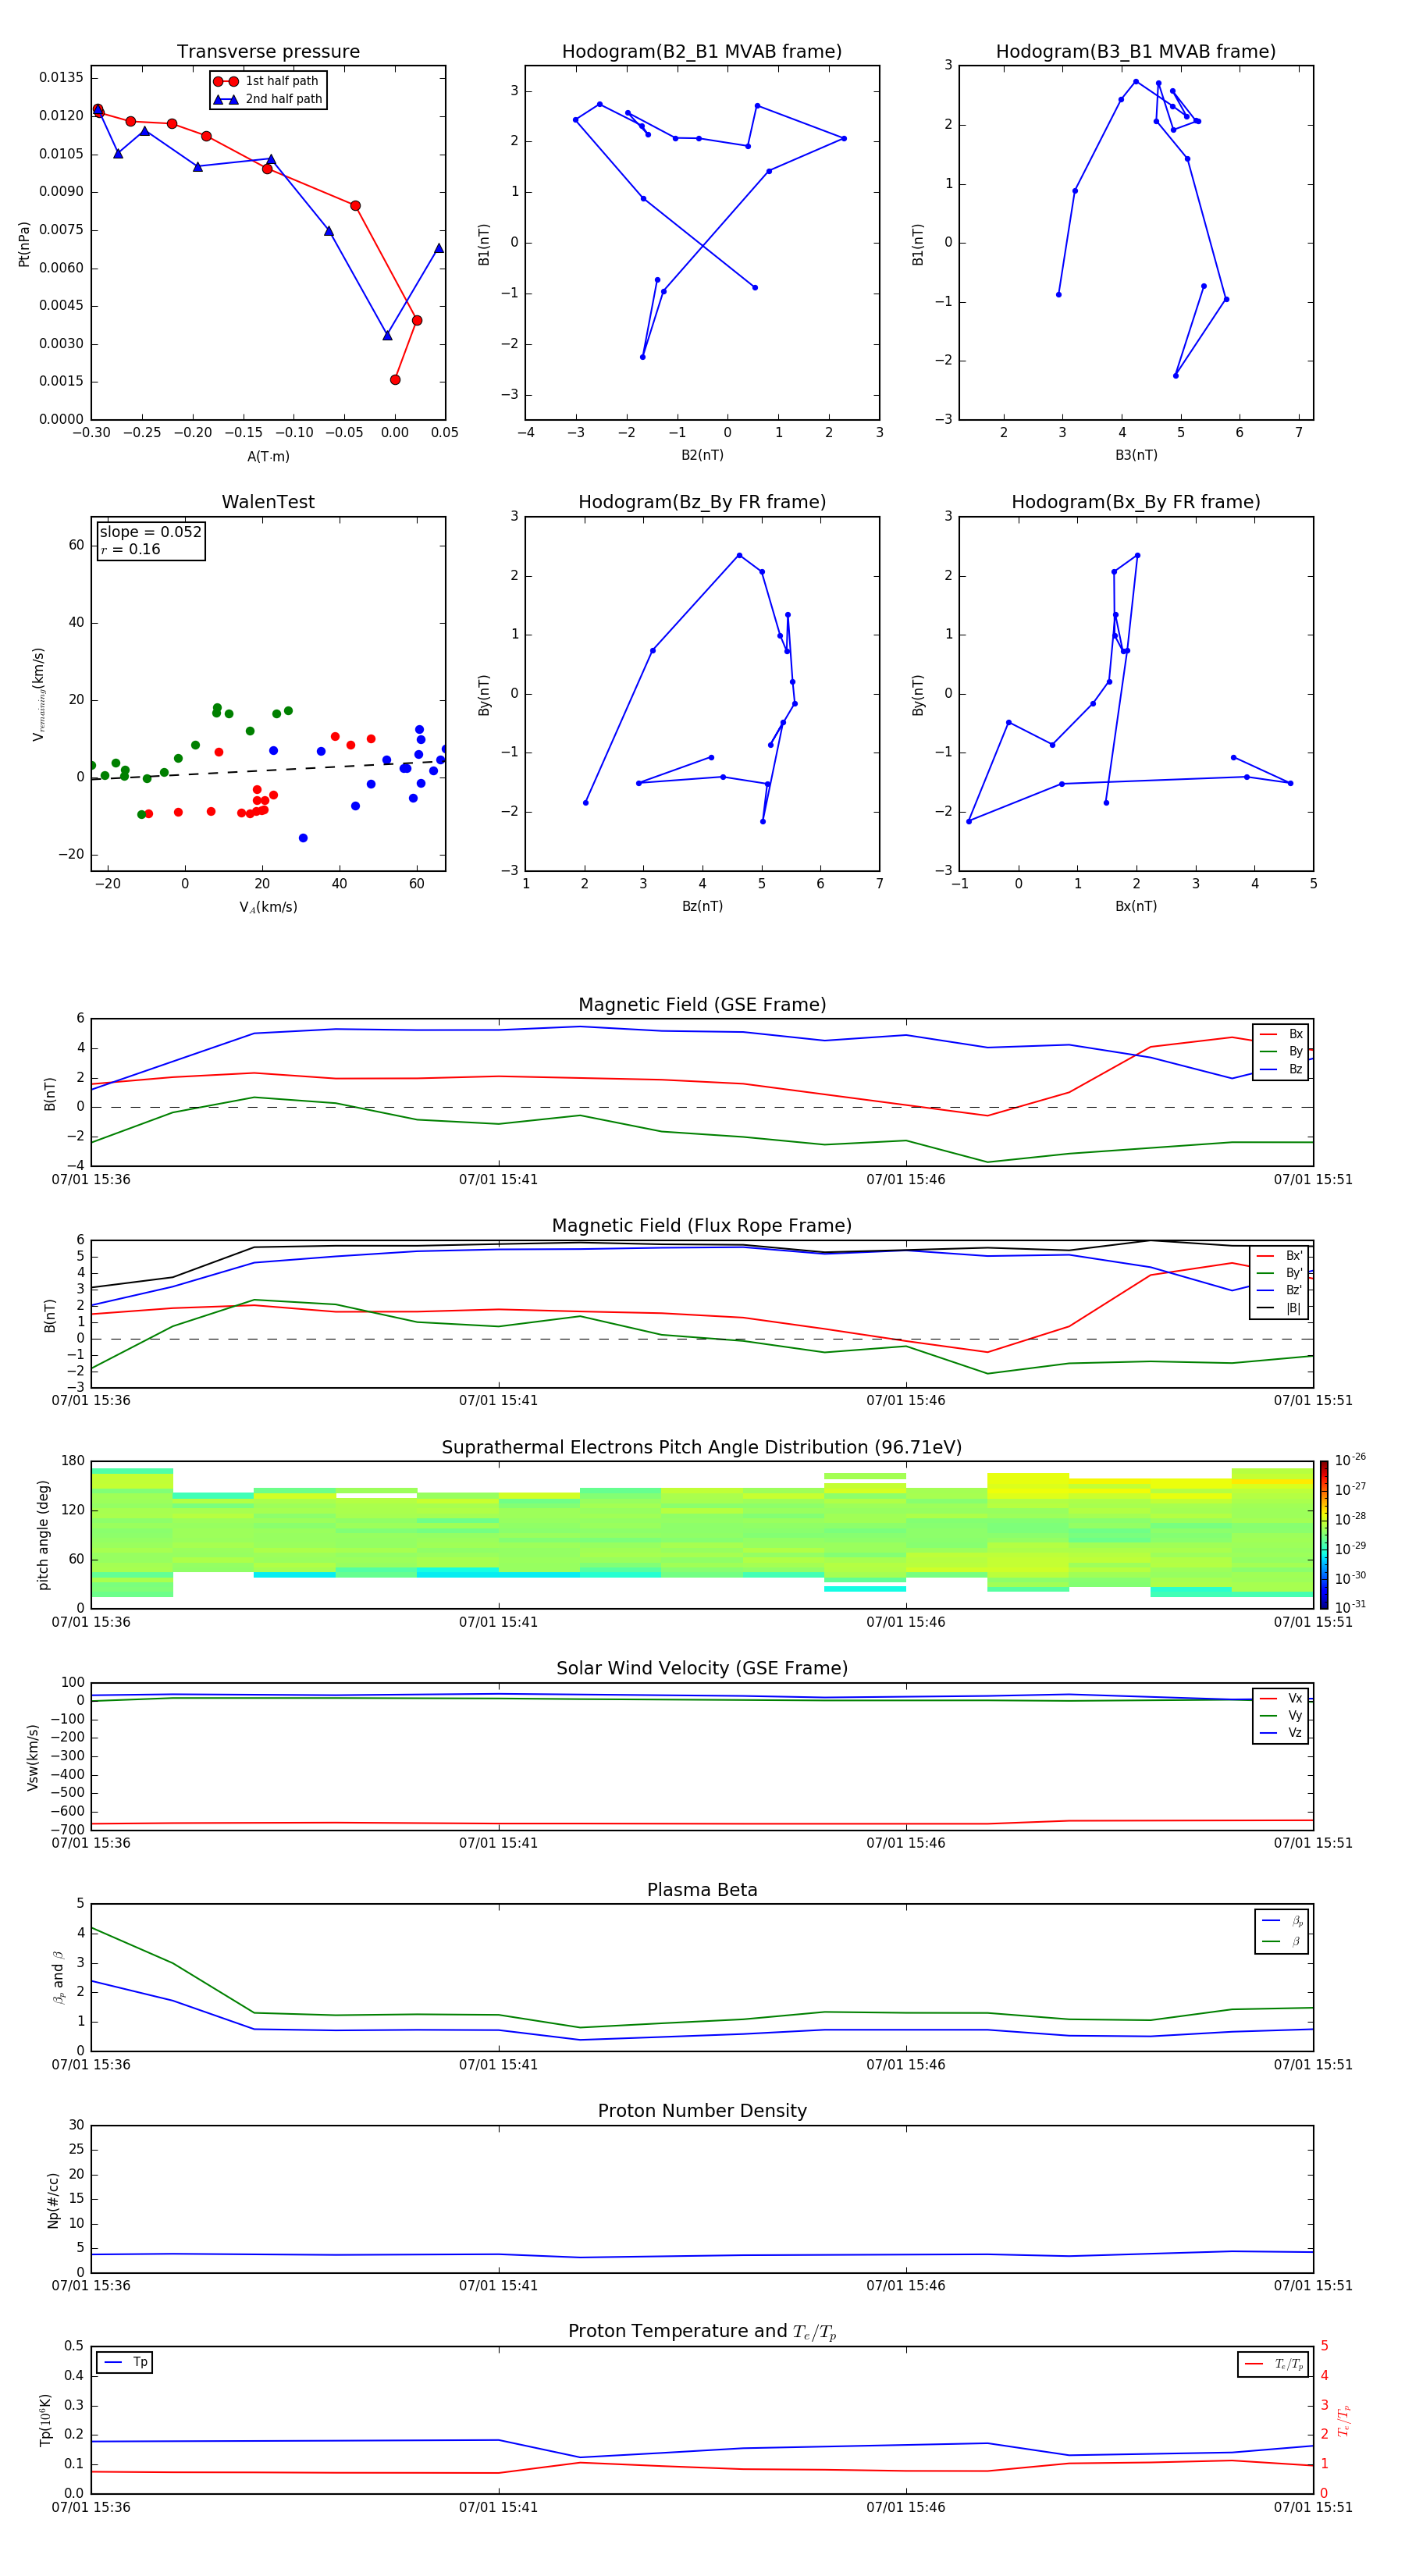1405x2576 pixels.
Task: Click the 'Vsw(km/s)' axis label
Action: pyautogui.click(x=33, y=1757)
